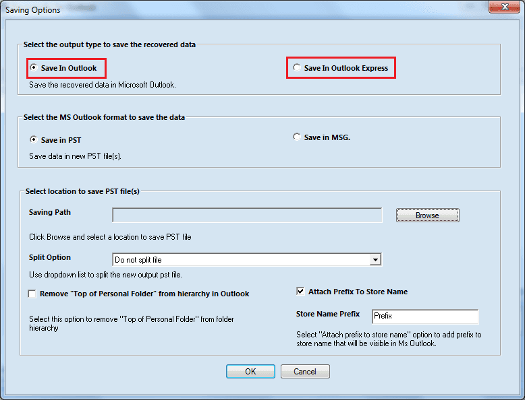This screenshot has width=525, height=400.
Task: Click the 'Split Option' label
Action: pos(50,257)
